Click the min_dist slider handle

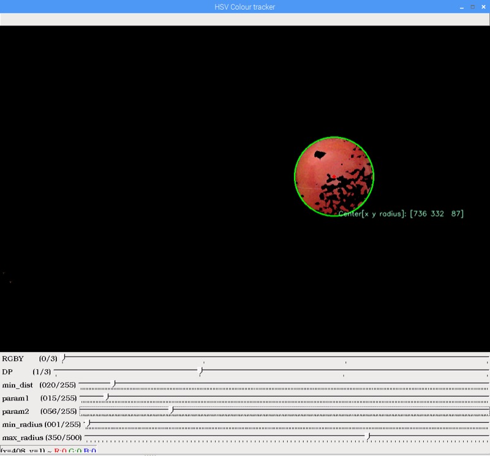(114, 384)
